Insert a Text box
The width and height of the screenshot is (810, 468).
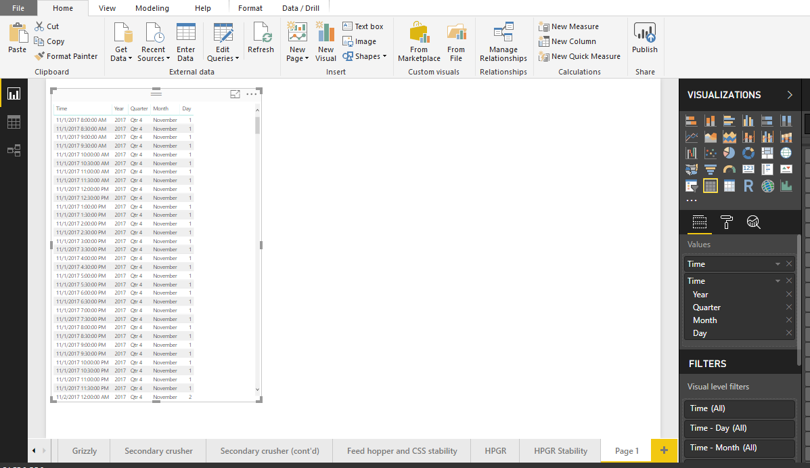(363, 26)
